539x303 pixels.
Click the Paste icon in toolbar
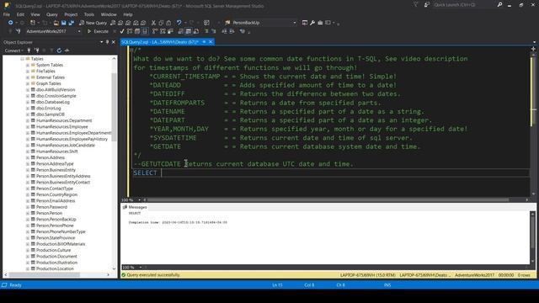click(x=168, y=23)
